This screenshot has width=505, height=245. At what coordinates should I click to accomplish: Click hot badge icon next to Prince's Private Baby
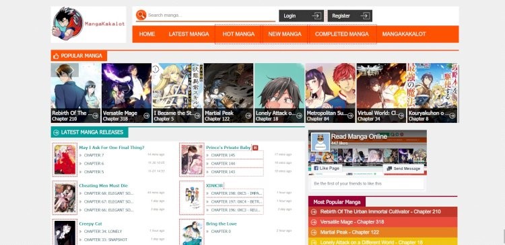pos(255,148)
